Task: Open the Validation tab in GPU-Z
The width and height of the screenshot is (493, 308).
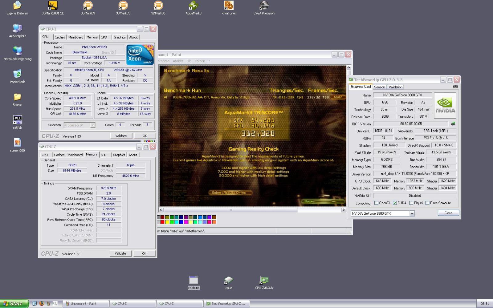Action: point(395,87)
